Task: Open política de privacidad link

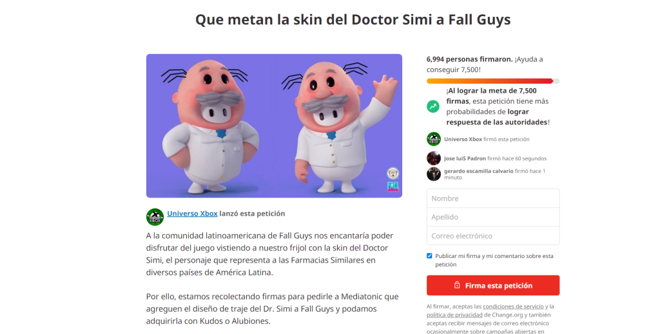Action: point(454,315)
